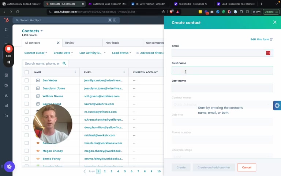
Task: Open the automation sidebar icon
Action: 6,96
